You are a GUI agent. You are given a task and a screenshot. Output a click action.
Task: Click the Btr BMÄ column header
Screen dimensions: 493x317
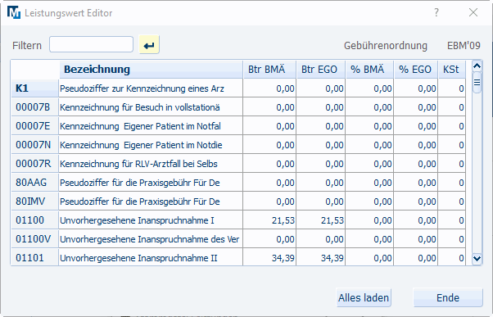point(269,69)
